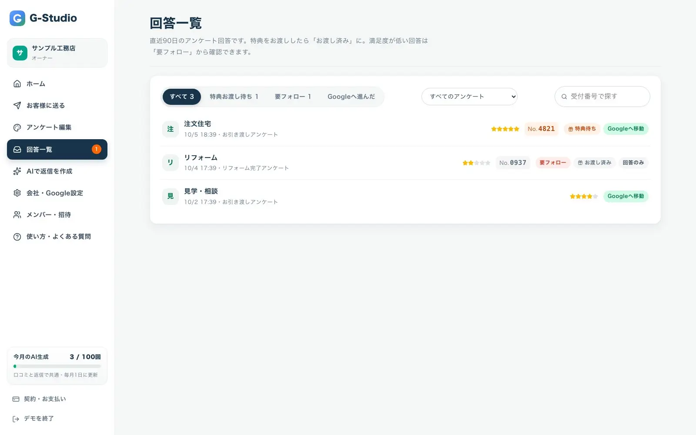Click the palette icon for アンケート編集
The width and height of the screenshot is (696, 435).
point(17,127)
